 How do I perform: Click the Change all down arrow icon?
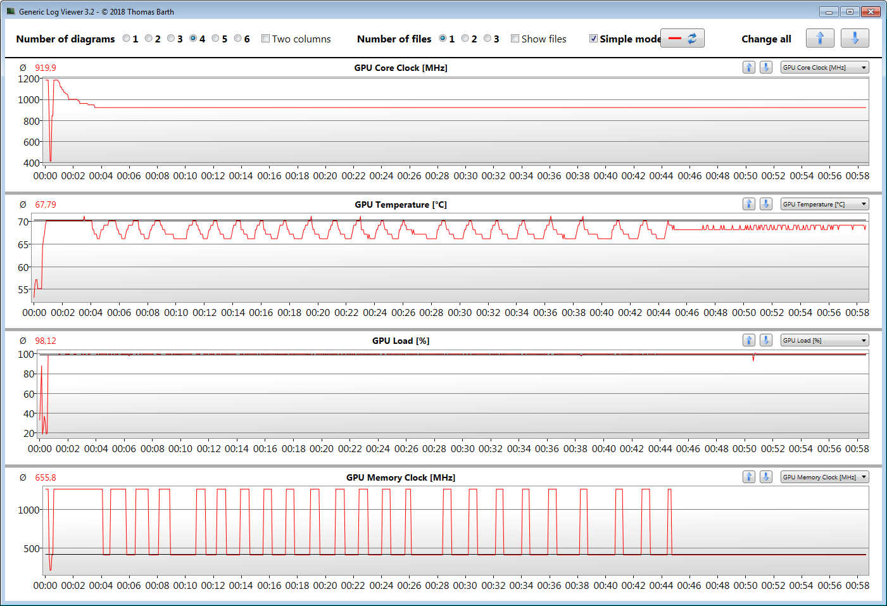(x=855, y=39)
